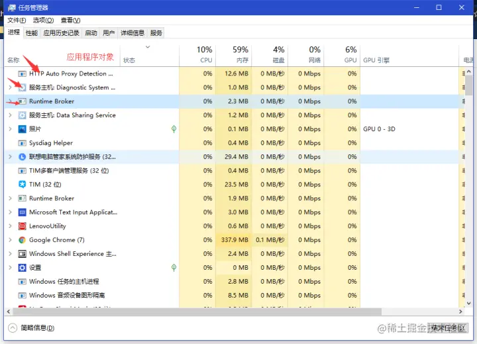The image size is (477, 344).
Task: Click the Microsoft Text Input Application icon
Action: click(x=23, y=212)
